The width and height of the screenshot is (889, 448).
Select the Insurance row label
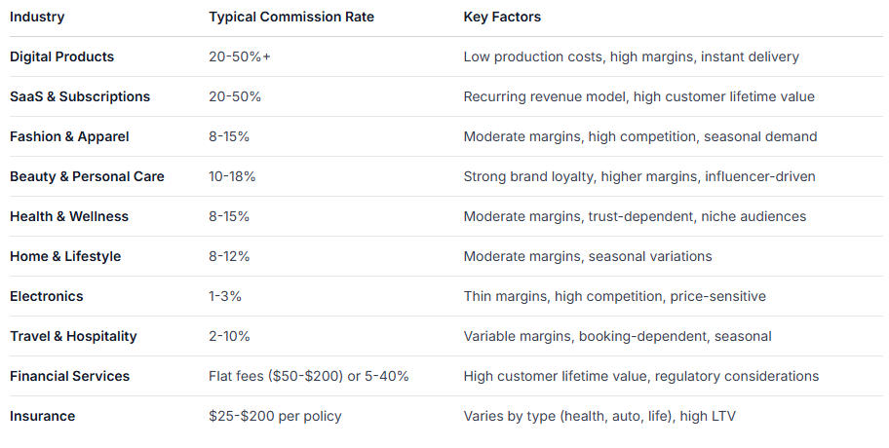click(x=43, y=416)
